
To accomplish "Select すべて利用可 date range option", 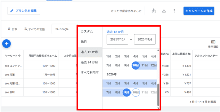I will click(x=90, y=73).
